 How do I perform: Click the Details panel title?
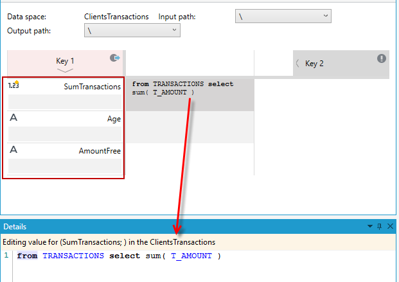coord(15,227)
